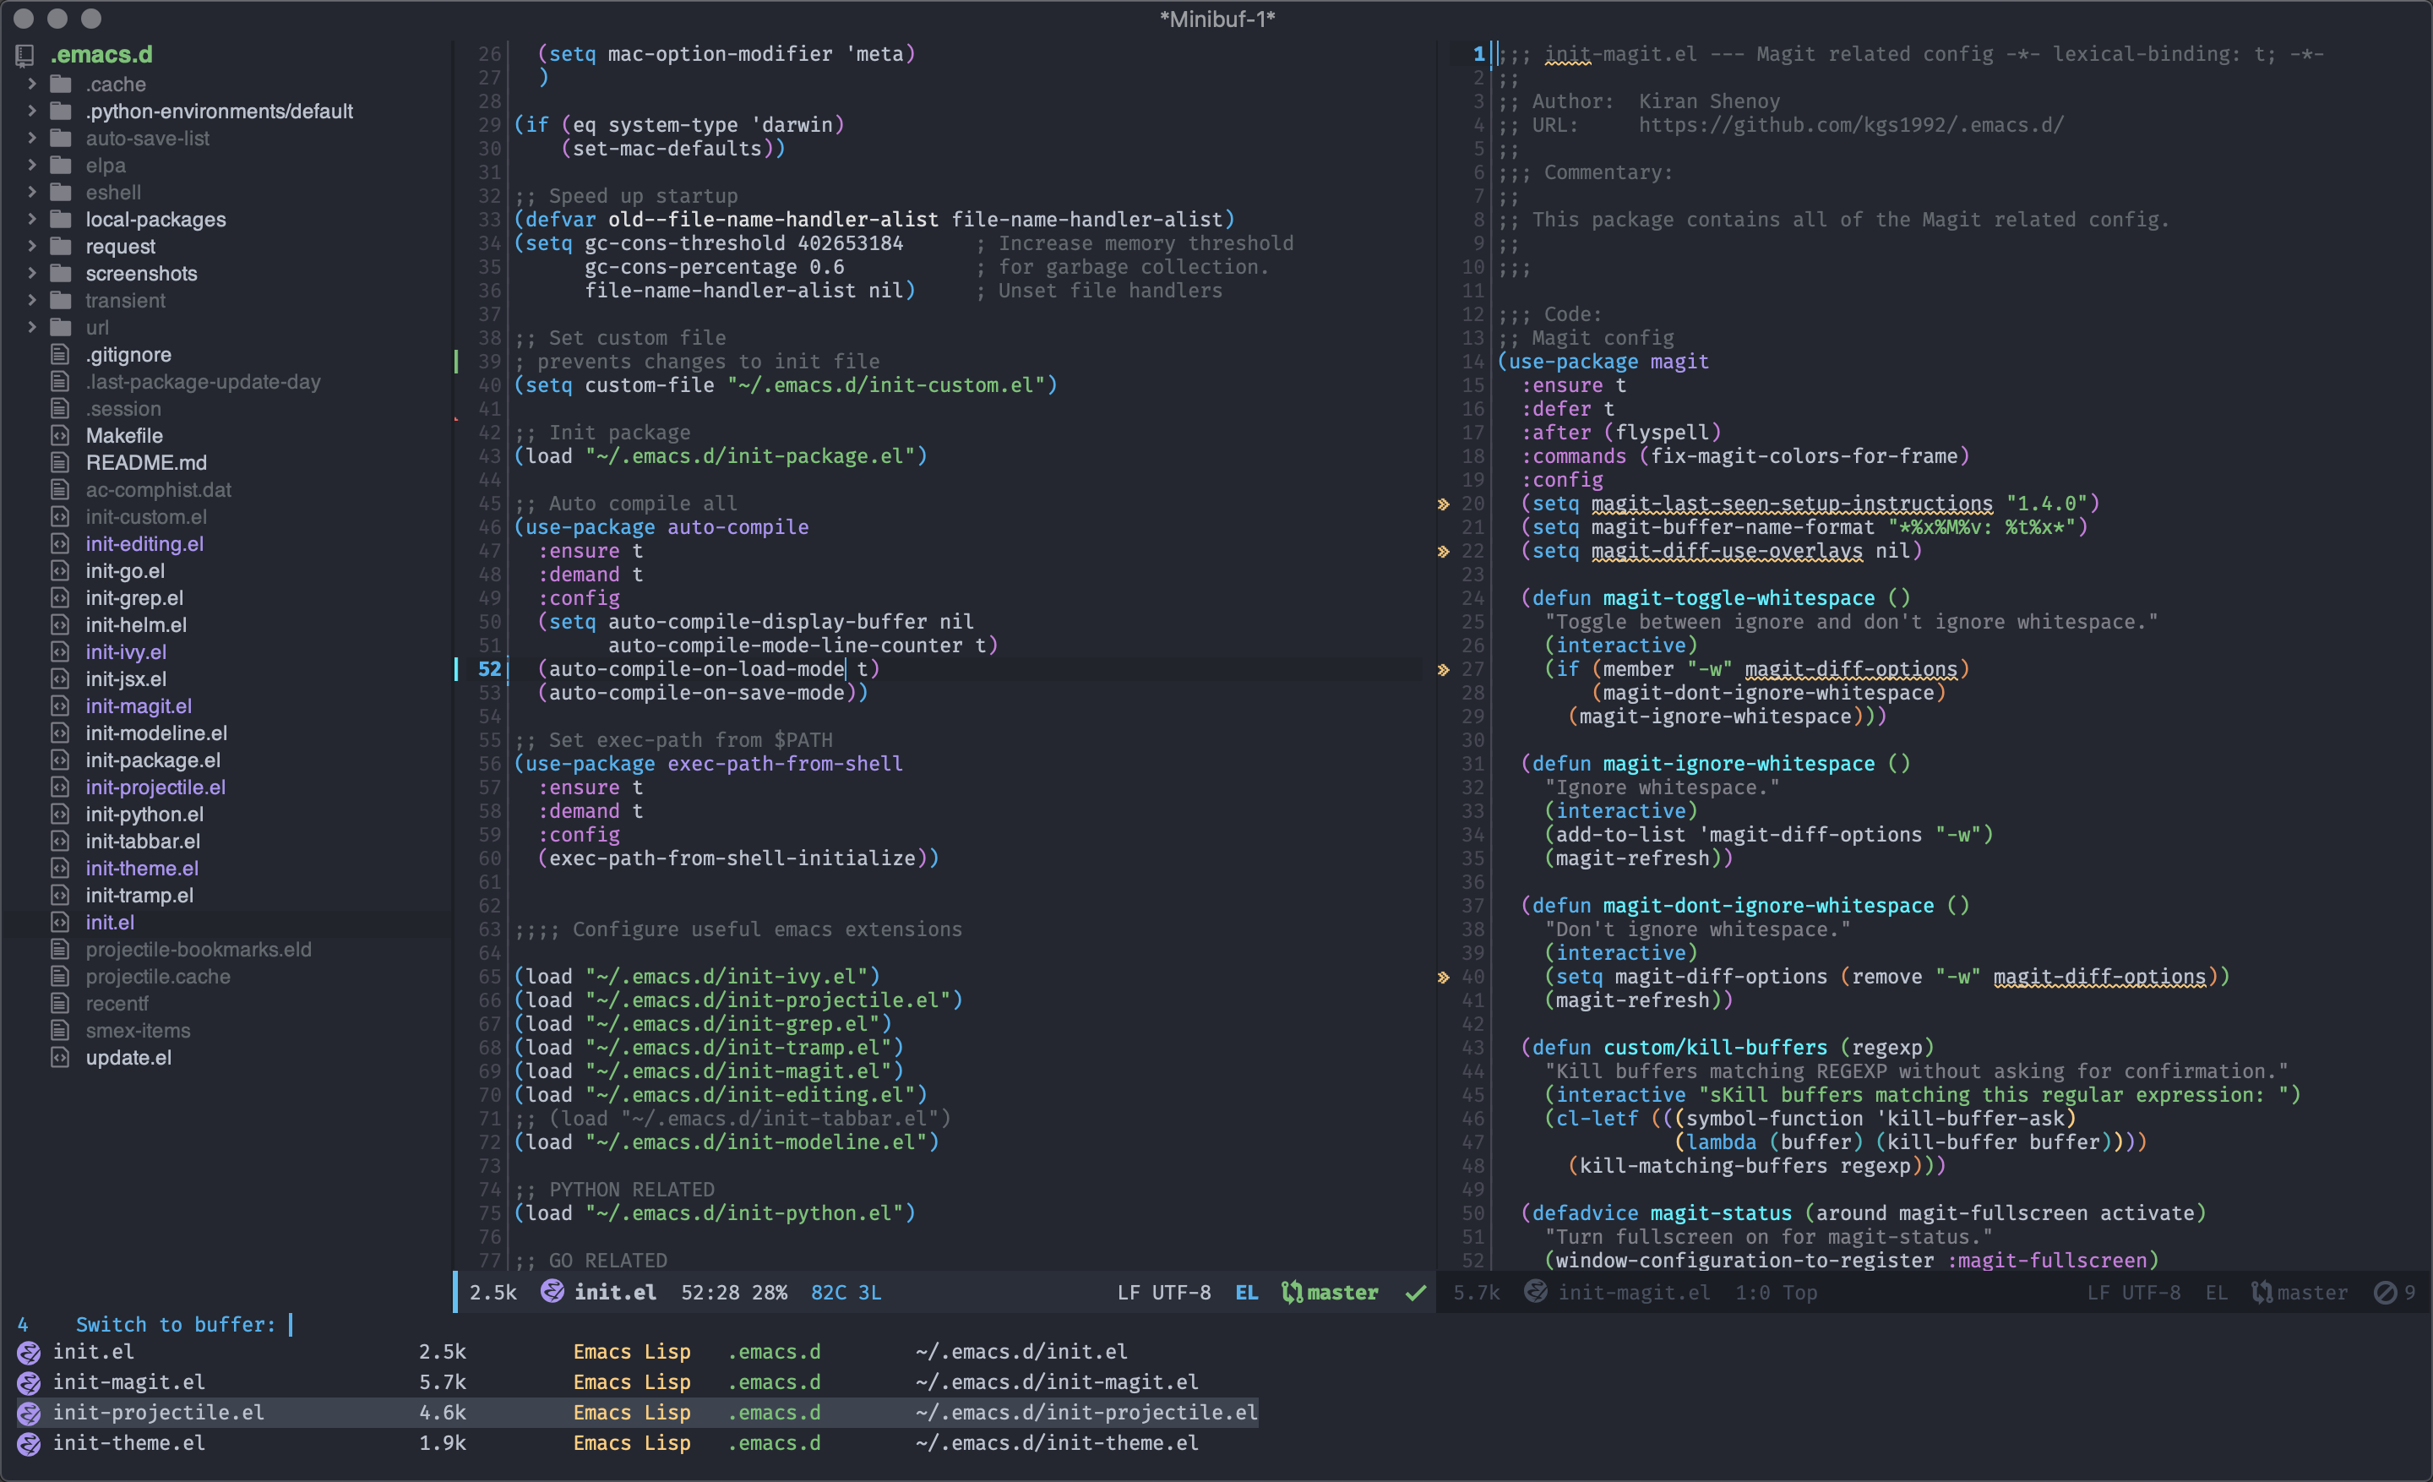Open init-ivy.el in the file tree
The image size is (2433, 1482).
point(125,651)
